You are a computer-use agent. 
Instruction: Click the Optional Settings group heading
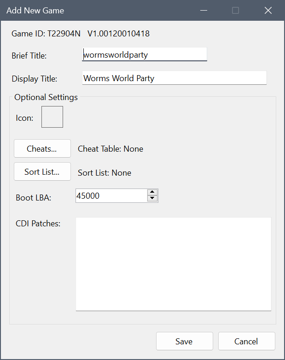tap(46, 97)
